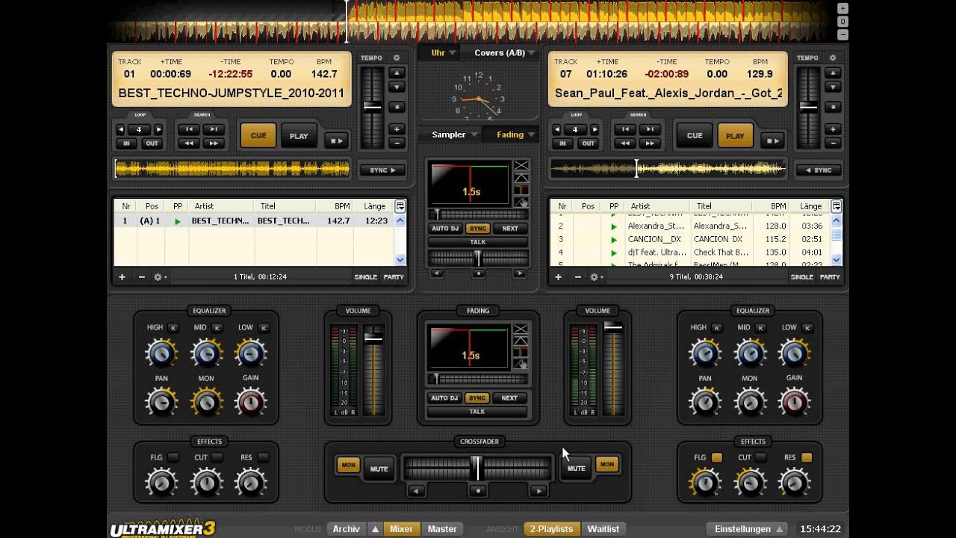The image size is (956, 538).
Task: Switch left playlist to PARTY mode
Action: point(394,277)
